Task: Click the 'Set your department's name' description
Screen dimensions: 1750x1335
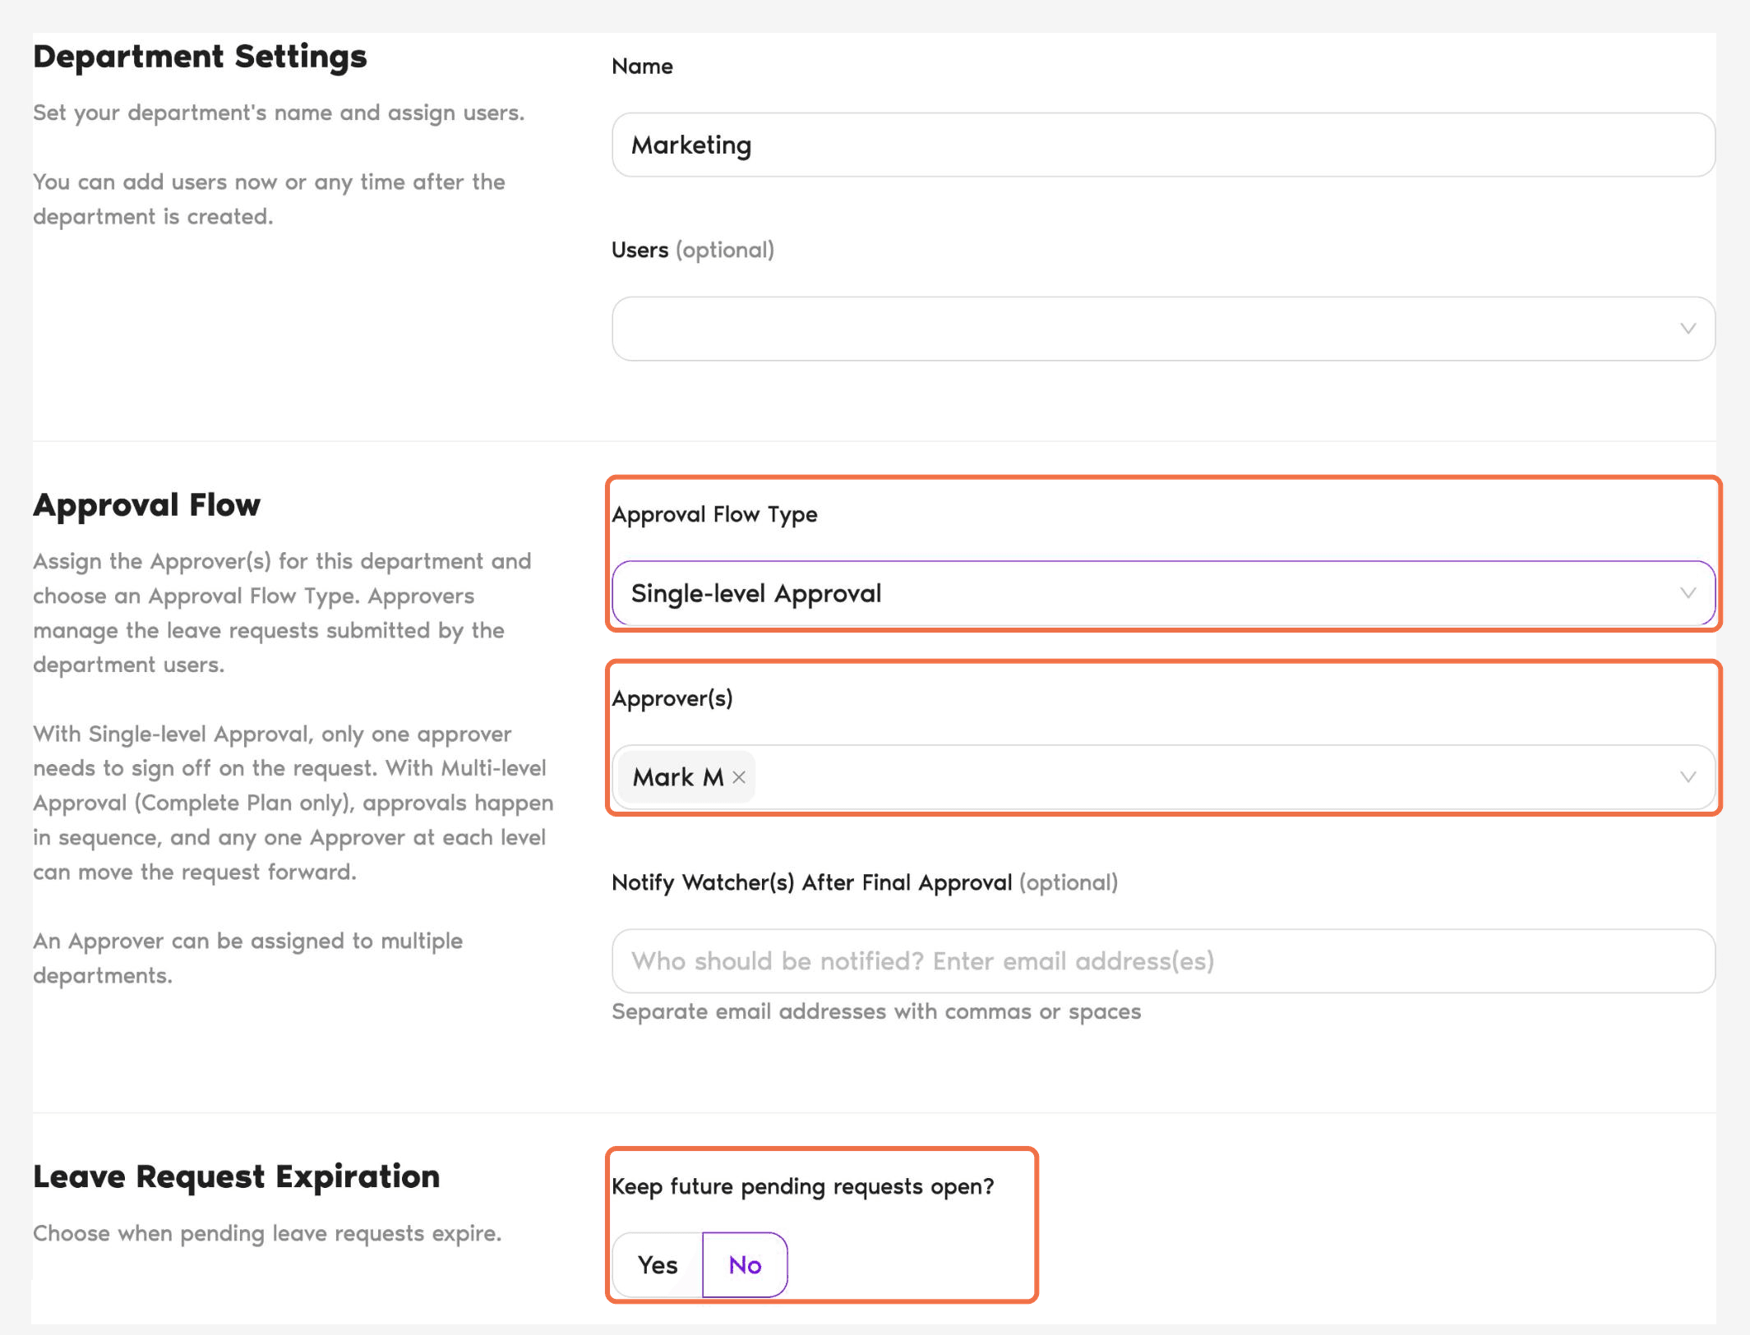Action: (279, 113)
